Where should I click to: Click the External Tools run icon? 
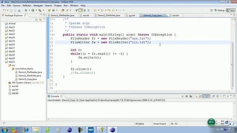(40, 10)
